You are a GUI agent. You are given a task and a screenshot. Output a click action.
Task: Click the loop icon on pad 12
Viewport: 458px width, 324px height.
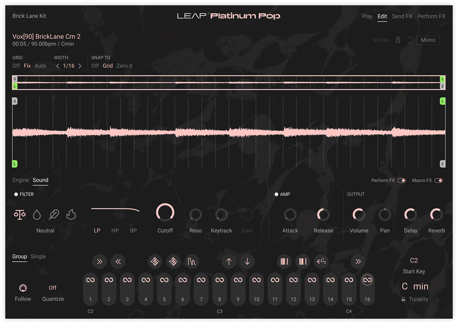click(294, 280)
